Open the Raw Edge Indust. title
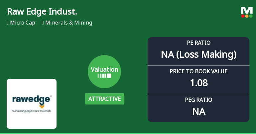 pos(42,12)
